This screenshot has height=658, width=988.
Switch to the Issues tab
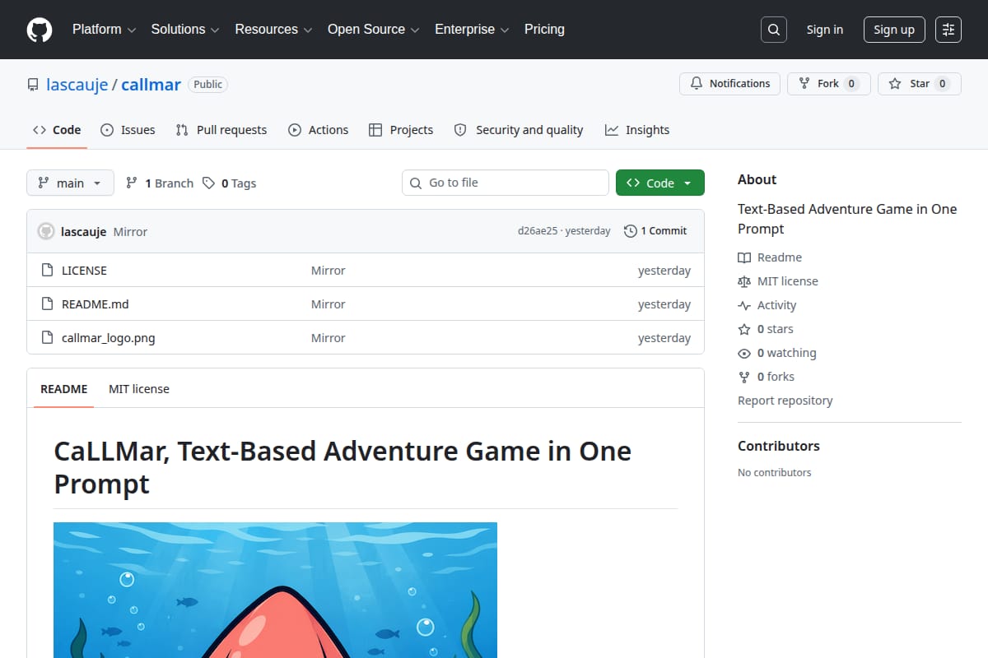click(x=128, y=130)
